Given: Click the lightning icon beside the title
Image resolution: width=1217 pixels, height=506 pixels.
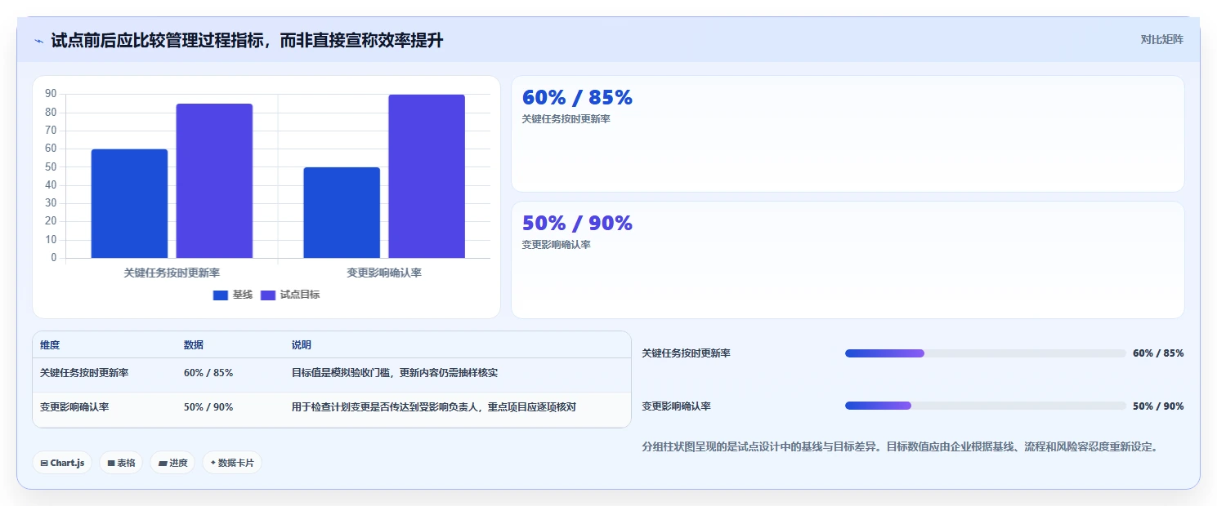Looking at the screenshot, I should pyautogui.click(x=39, y=41).
